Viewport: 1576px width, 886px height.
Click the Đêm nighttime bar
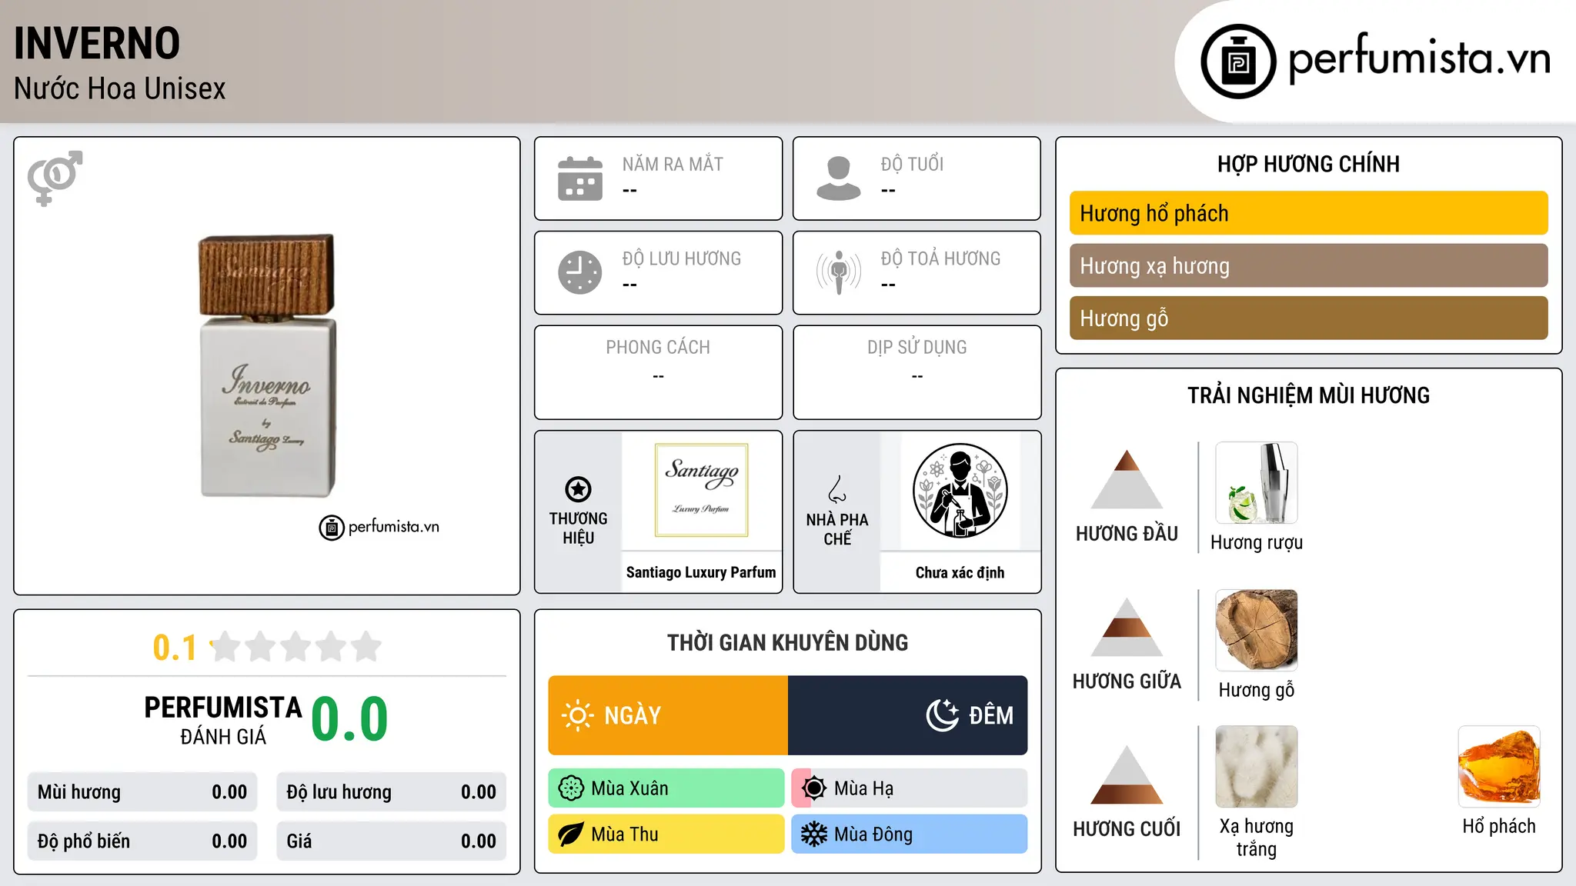(908, 715)
